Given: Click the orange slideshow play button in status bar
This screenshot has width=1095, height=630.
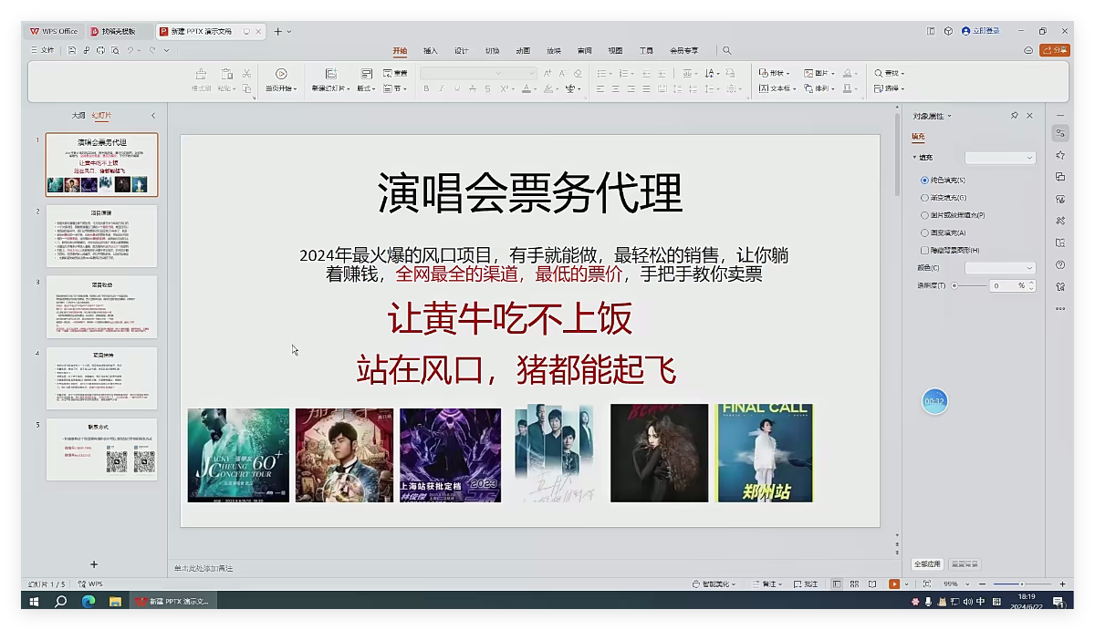Looking at the screenshot, I should point(894,584).
